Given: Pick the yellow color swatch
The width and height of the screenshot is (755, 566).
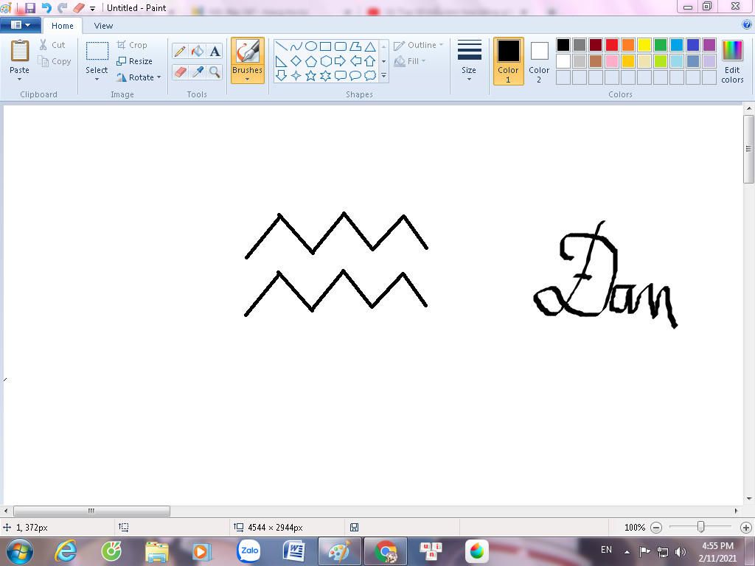Looking at the screenshot, I should (644, 45).
